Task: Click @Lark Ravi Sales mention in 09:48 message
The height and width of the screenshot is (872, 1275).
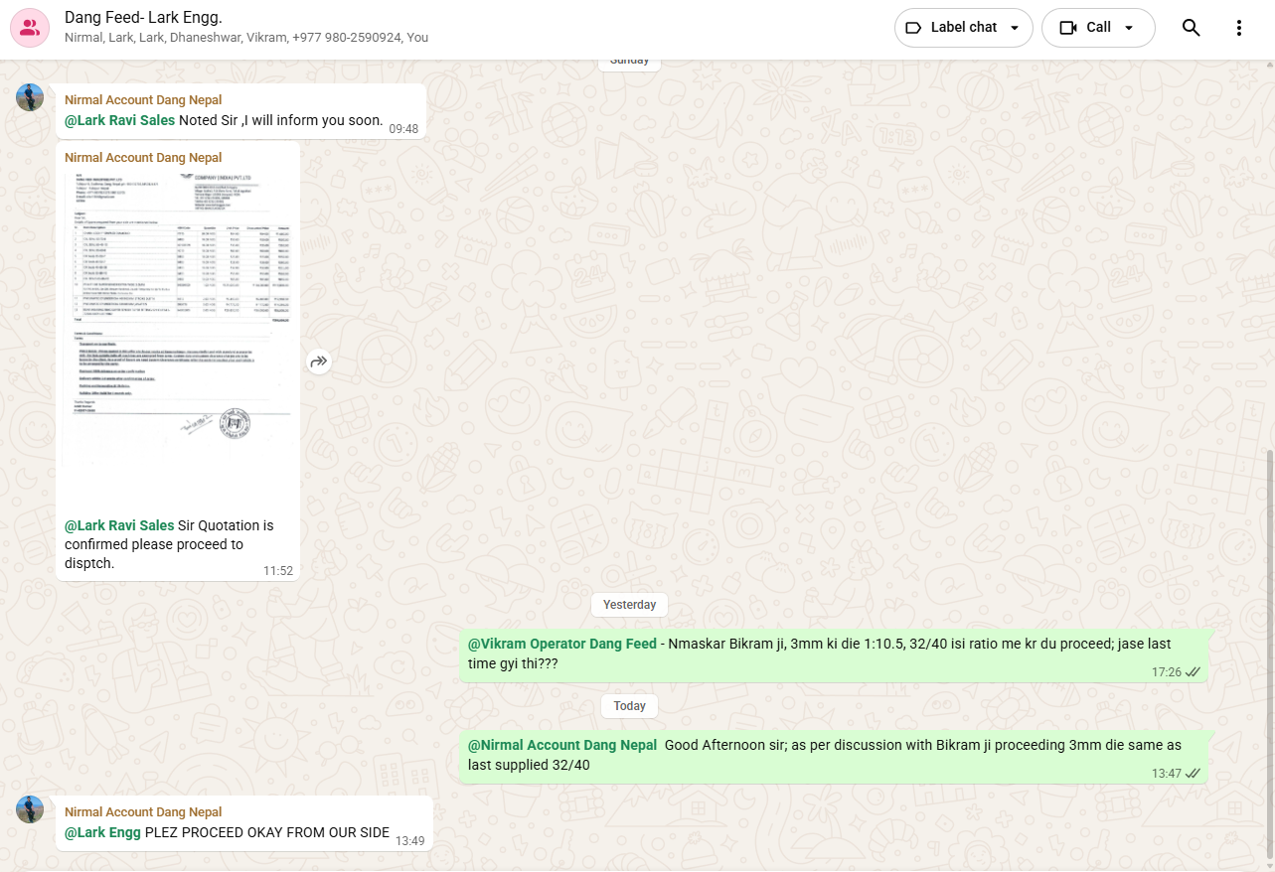Action: pyautogui.click(x=119, y=120)
